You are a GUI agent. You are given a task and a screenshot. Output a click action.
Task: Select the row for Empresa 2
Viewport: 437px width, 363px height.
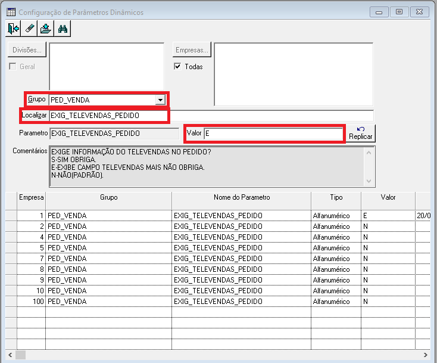click(218, 226)
